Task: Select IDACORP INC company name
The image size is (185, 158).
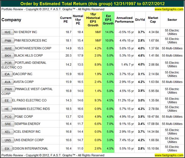Action: tap(23, 74)
